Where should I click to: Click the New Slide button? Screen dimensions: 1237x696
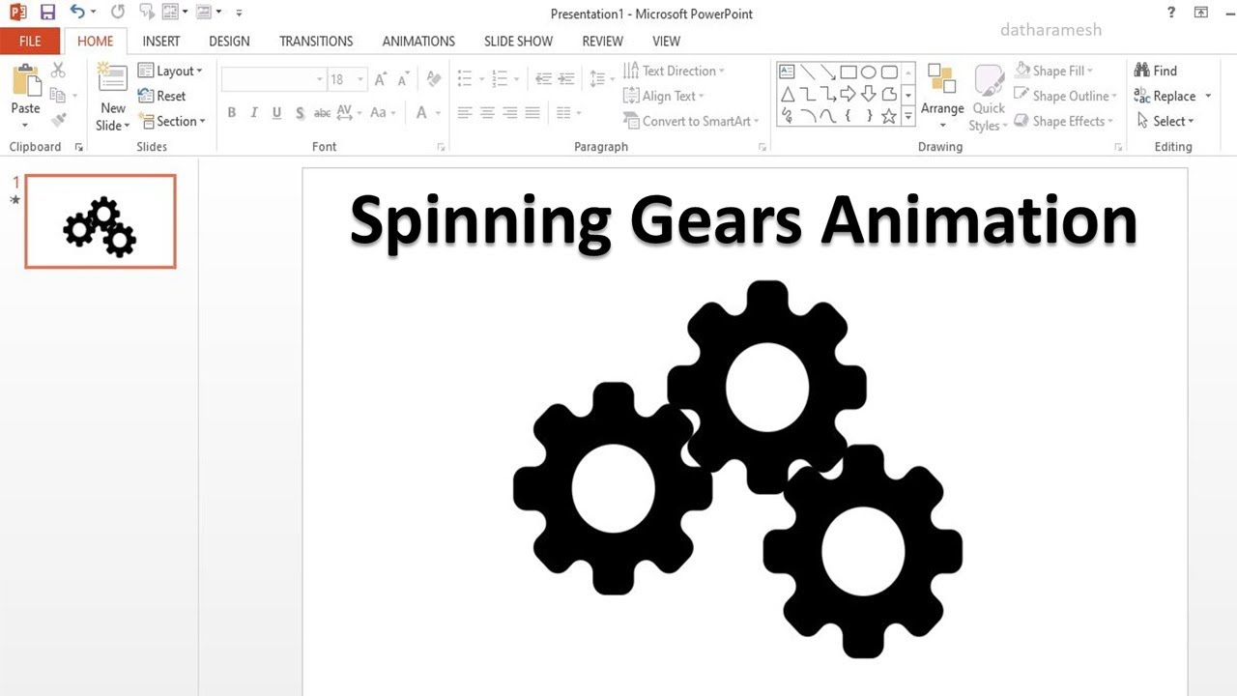pos(112,98)
